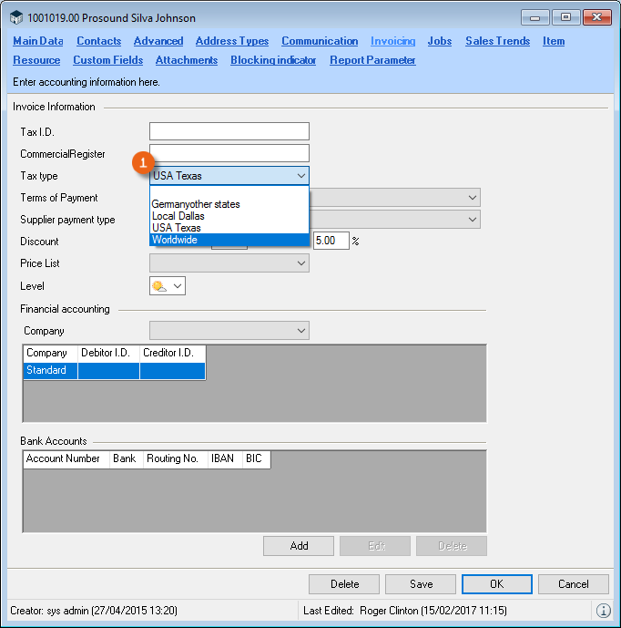Click the window icon in title bar
The height and width of the screenshot is (628, 621).
(x=15, y=17)
